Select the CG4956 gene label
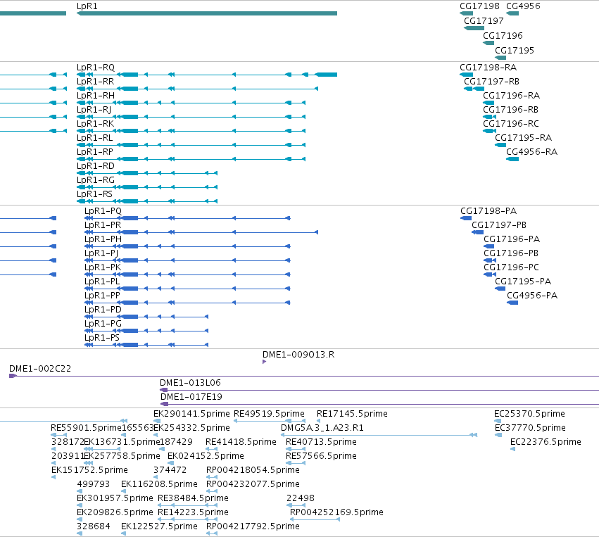The image size is (599, 537). (523, 6)
